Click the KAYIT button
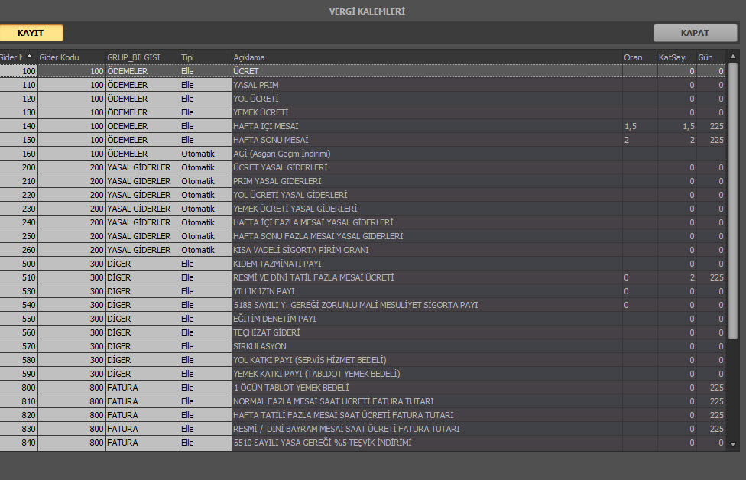Screen dimensions: 746x480 (31, 33)
